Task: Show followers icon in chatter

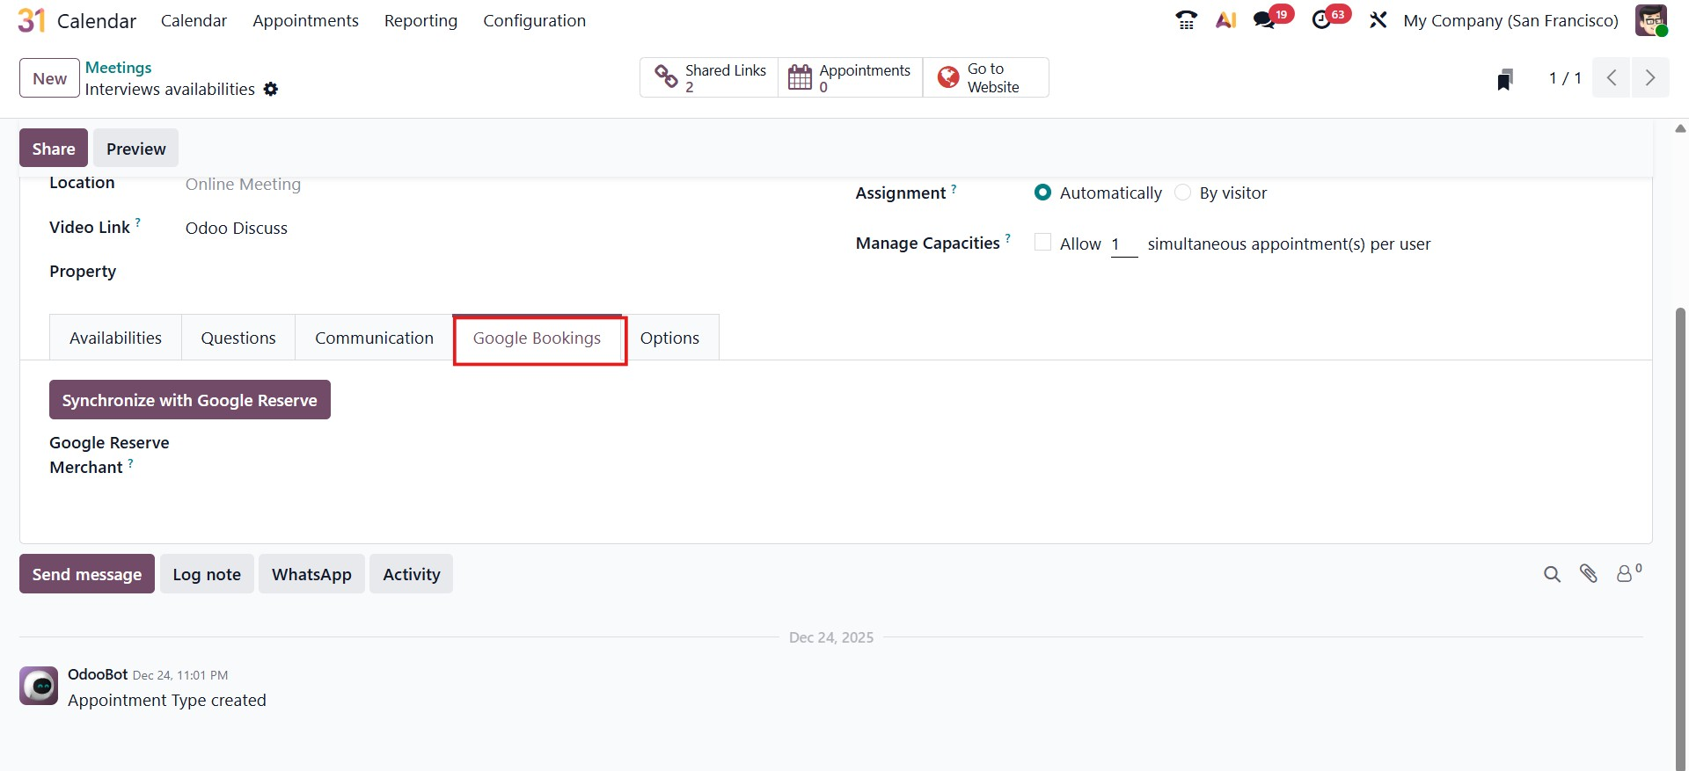Action: 1628,573
